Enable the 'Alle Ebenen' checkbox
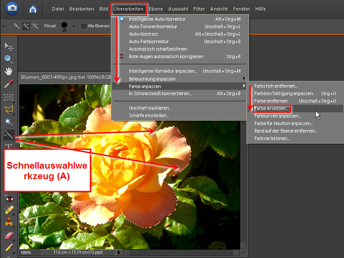344x258 pixels. (84, 26)
